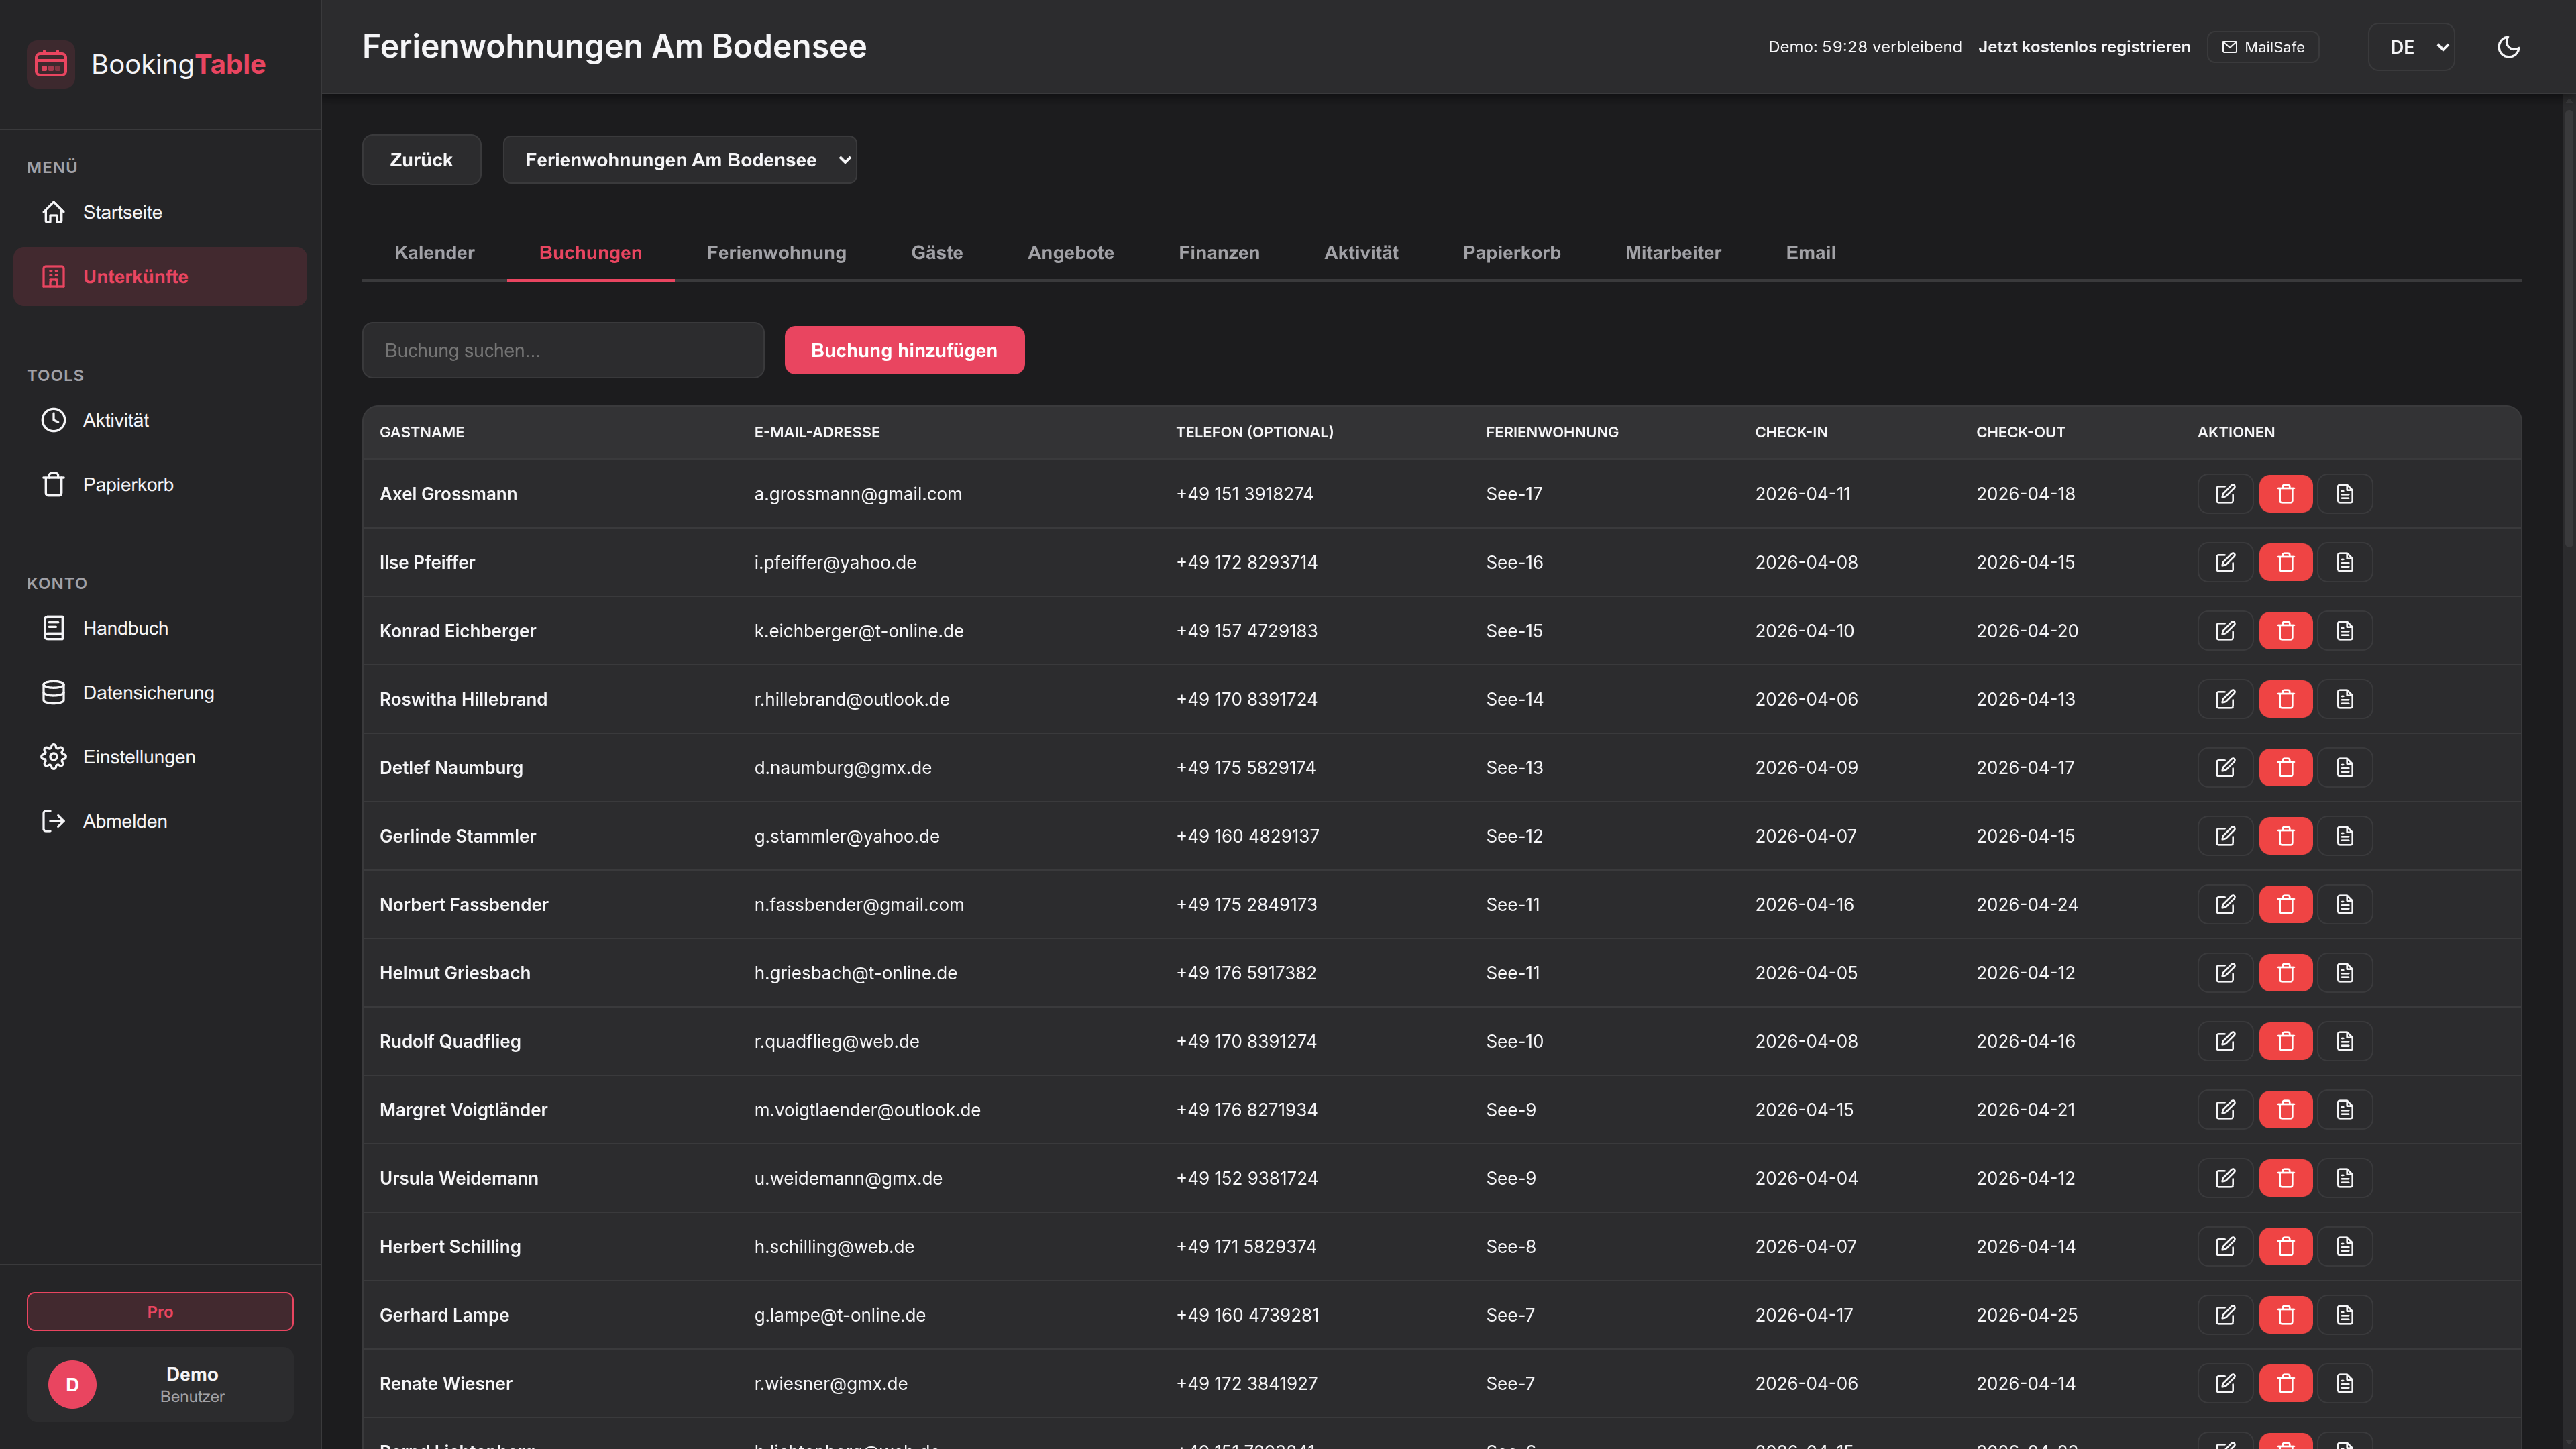Go to the Gäste tab

click(937, 253)
